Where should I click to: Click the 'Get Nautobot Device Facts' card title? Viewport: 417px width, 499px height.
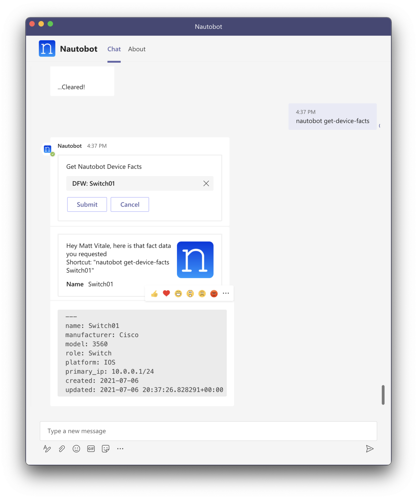click(104, 167)
